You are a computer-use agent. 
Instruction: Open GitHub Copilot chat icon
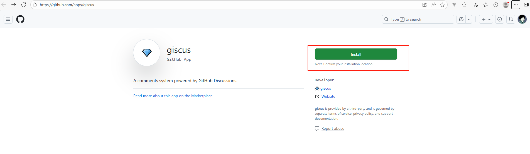(x=461, y=19)
